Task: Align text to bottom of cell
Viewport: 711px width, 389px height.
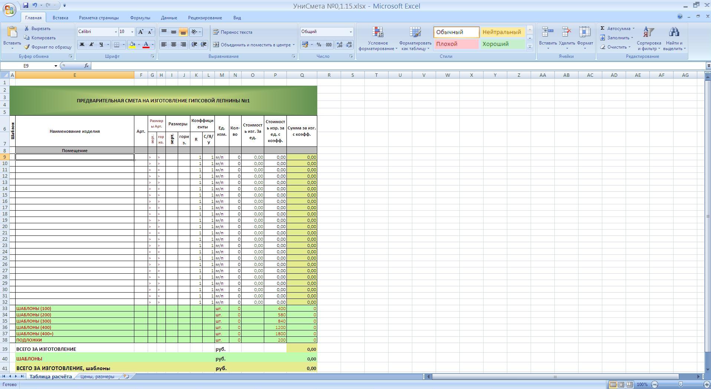Action: point(183,32)
